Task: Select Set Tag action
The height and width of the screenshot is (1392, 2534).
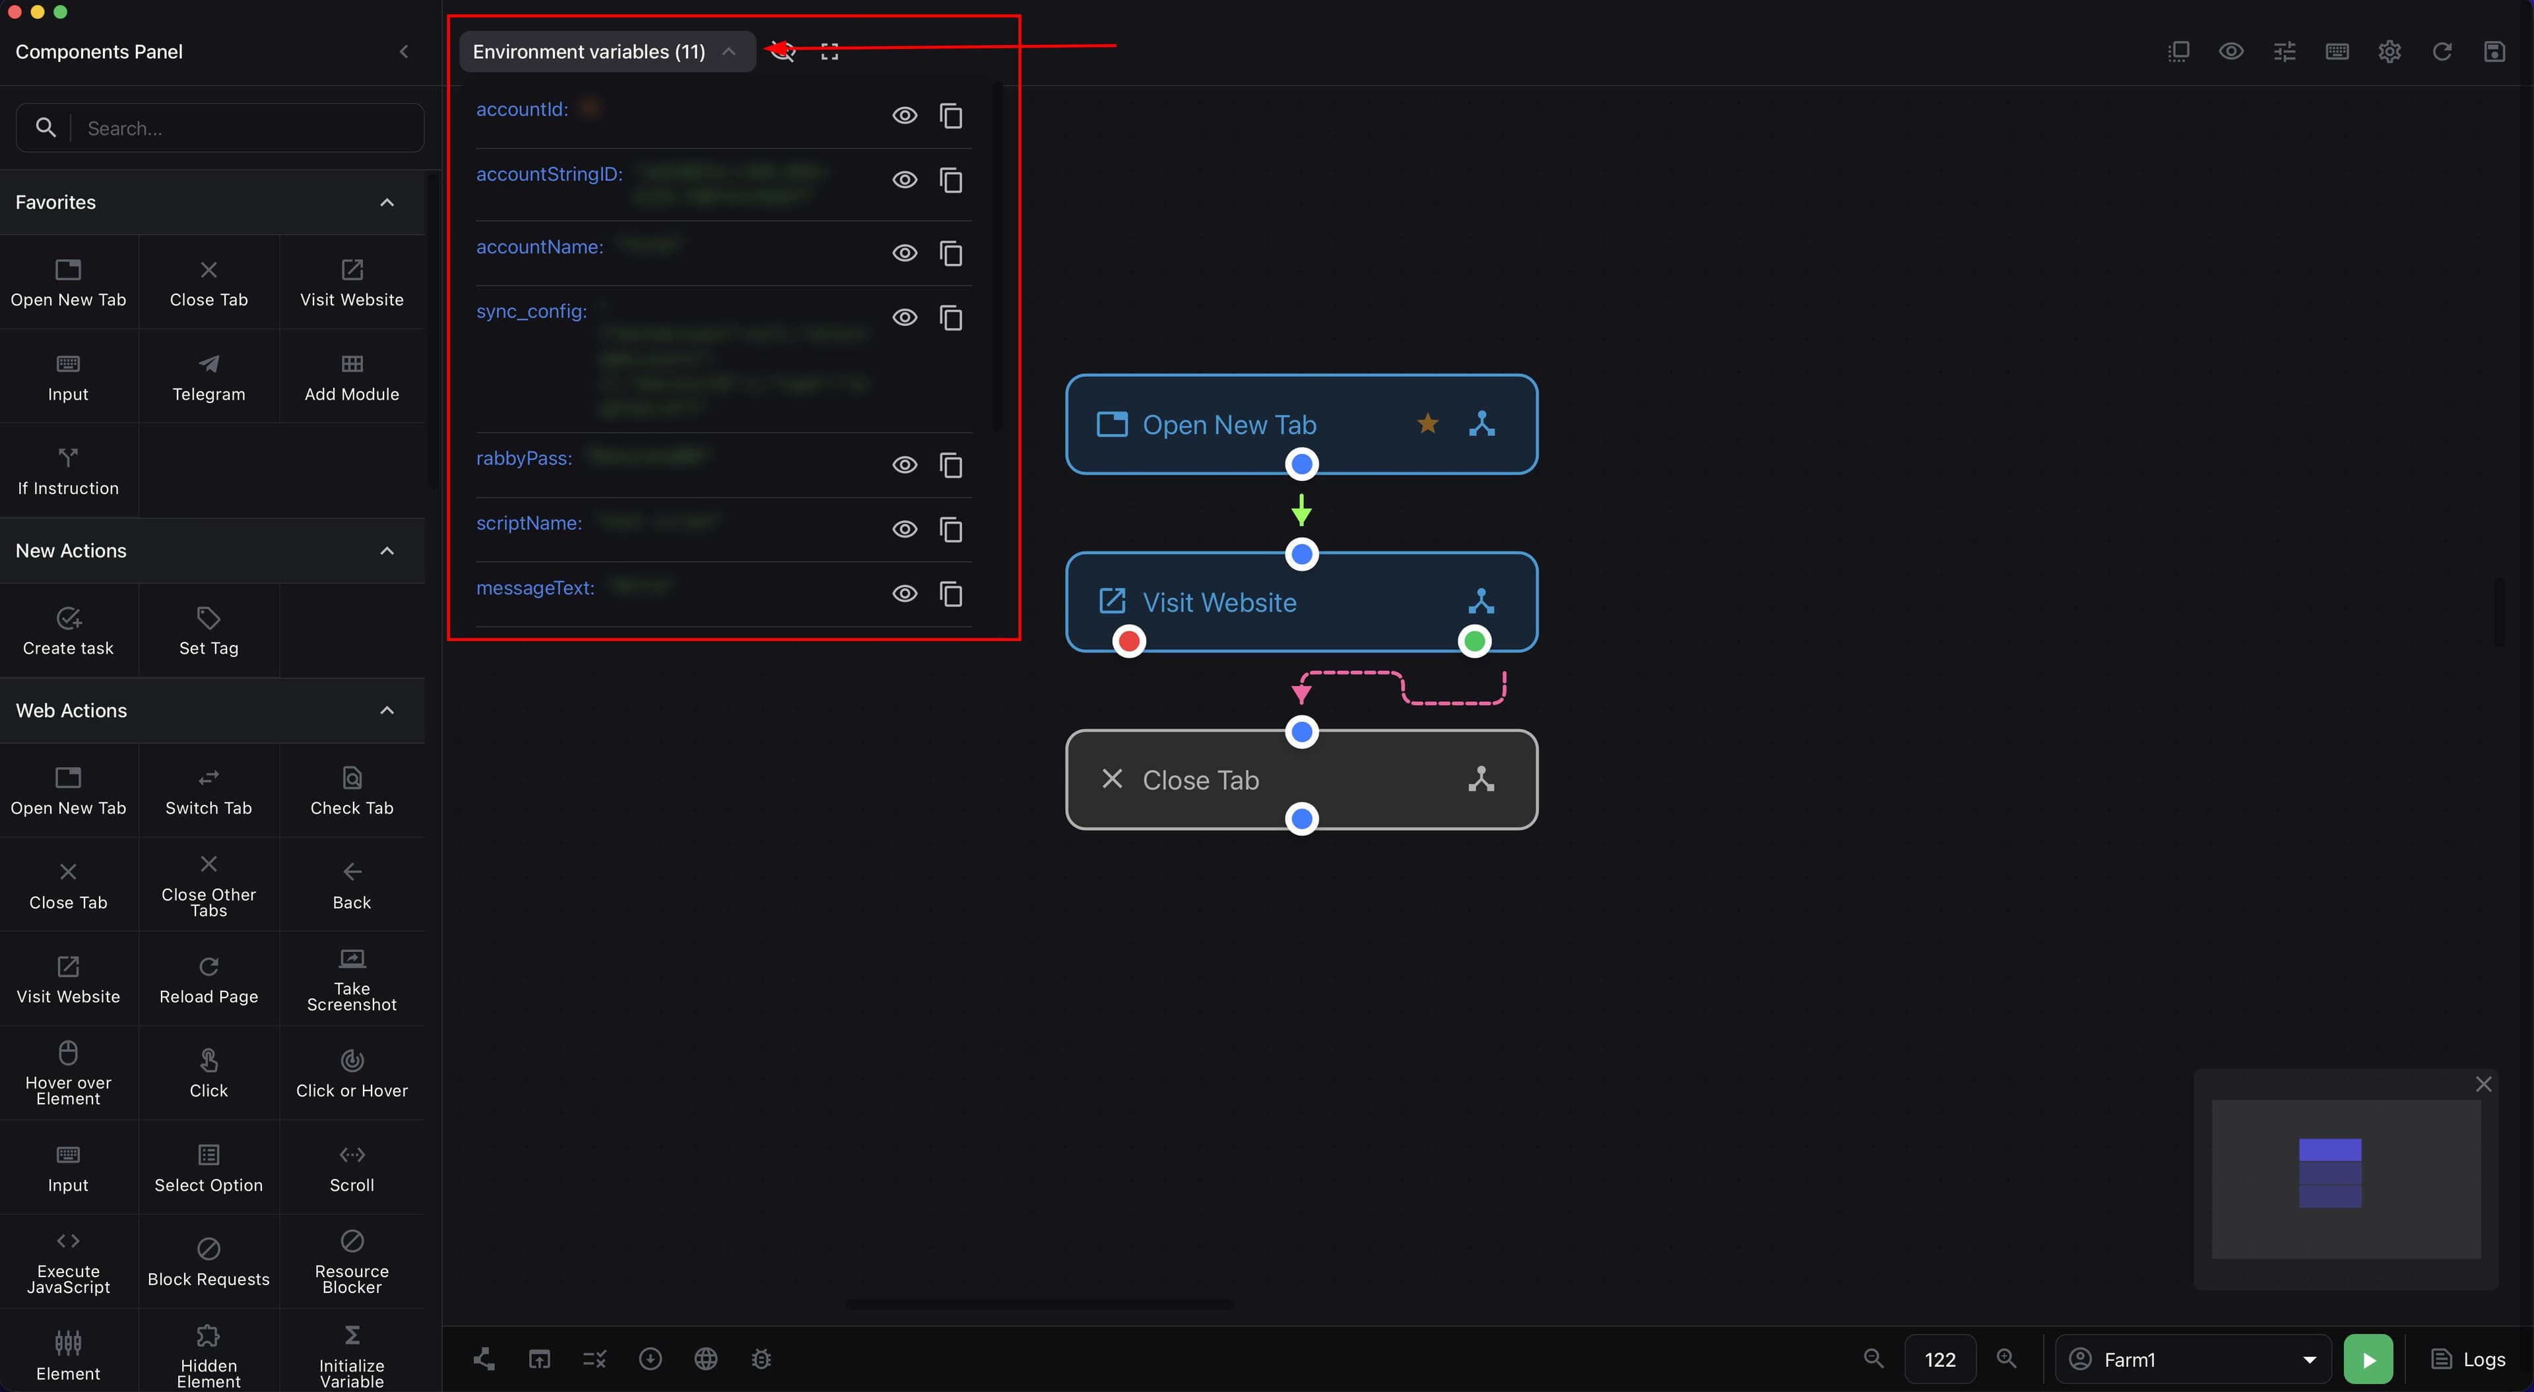Action: tap(209, 631)
